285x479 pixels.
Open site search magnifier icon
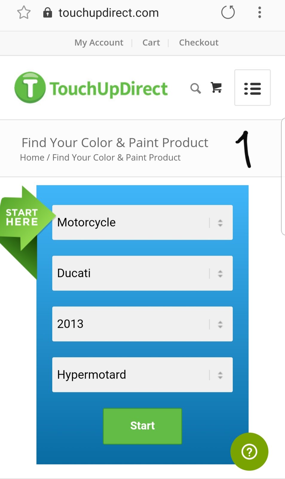click(x=195, y=88)
